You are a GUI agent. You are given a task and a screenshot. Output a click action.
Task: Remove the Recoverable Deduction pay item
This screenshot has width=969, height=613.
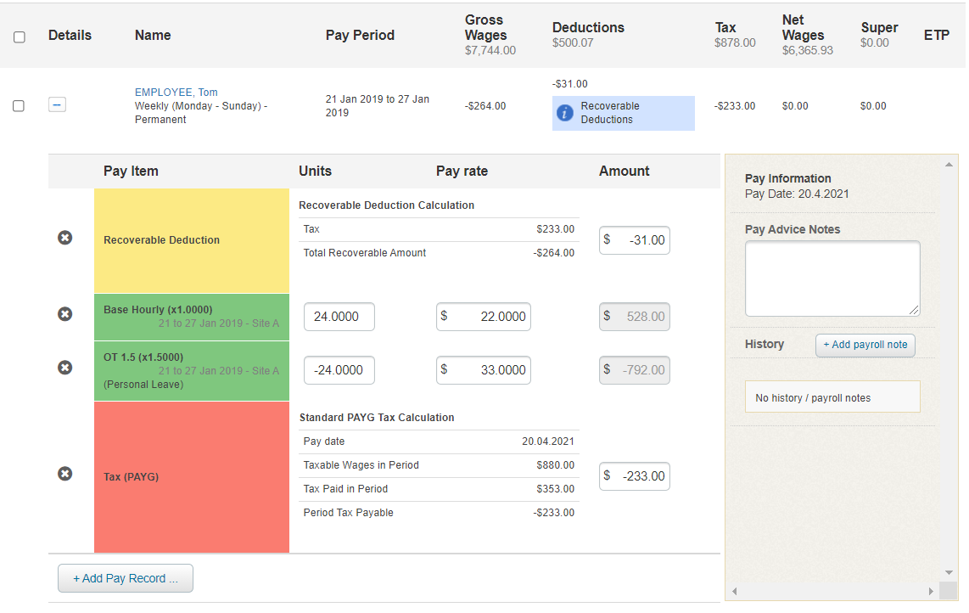(64, 239)
